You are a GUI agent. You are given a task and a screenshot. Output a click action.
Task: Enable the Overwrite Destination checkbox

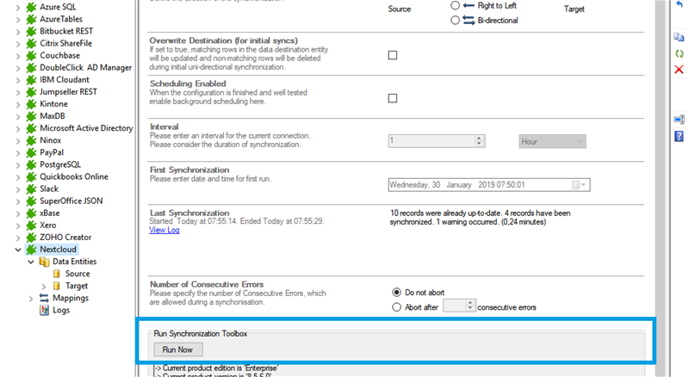click(393, 55)
